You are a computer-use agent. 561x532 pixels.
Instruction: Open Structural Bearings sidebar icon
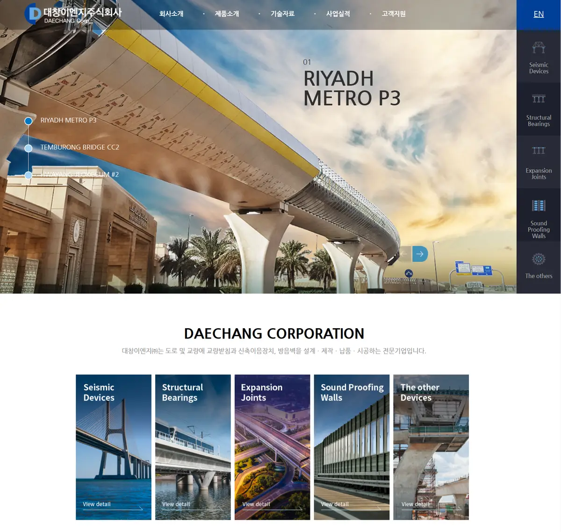click(x=539, y=99)
